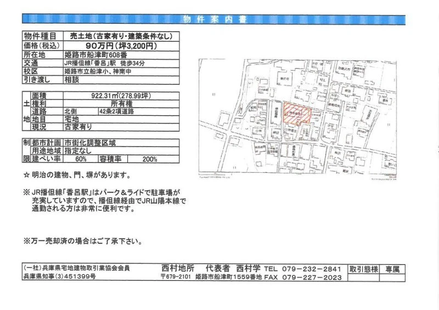Viewport: 439px width, 310px height.
Task: Click the red hatched parcel on the map
Action: point(297,112)
